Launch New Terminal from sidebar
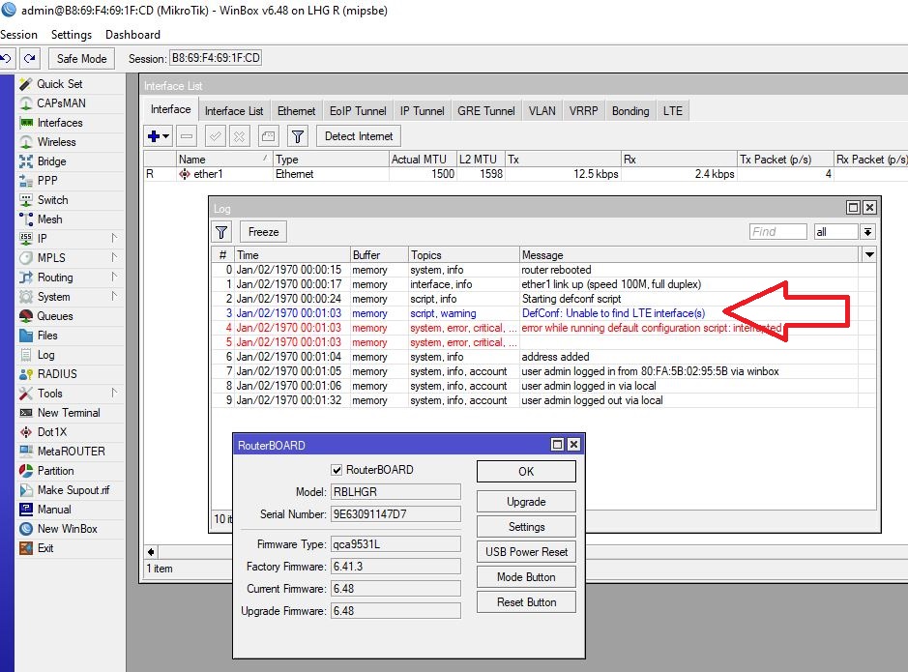Image resolution: width=908 pixels, height=672 pixels. click(x=68, y=413)
